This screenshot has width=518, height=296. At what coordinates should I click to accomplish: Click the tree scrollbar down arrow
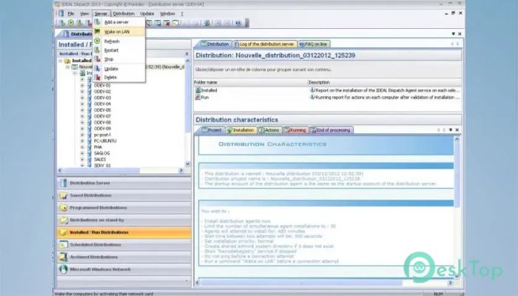coord(188,164)
